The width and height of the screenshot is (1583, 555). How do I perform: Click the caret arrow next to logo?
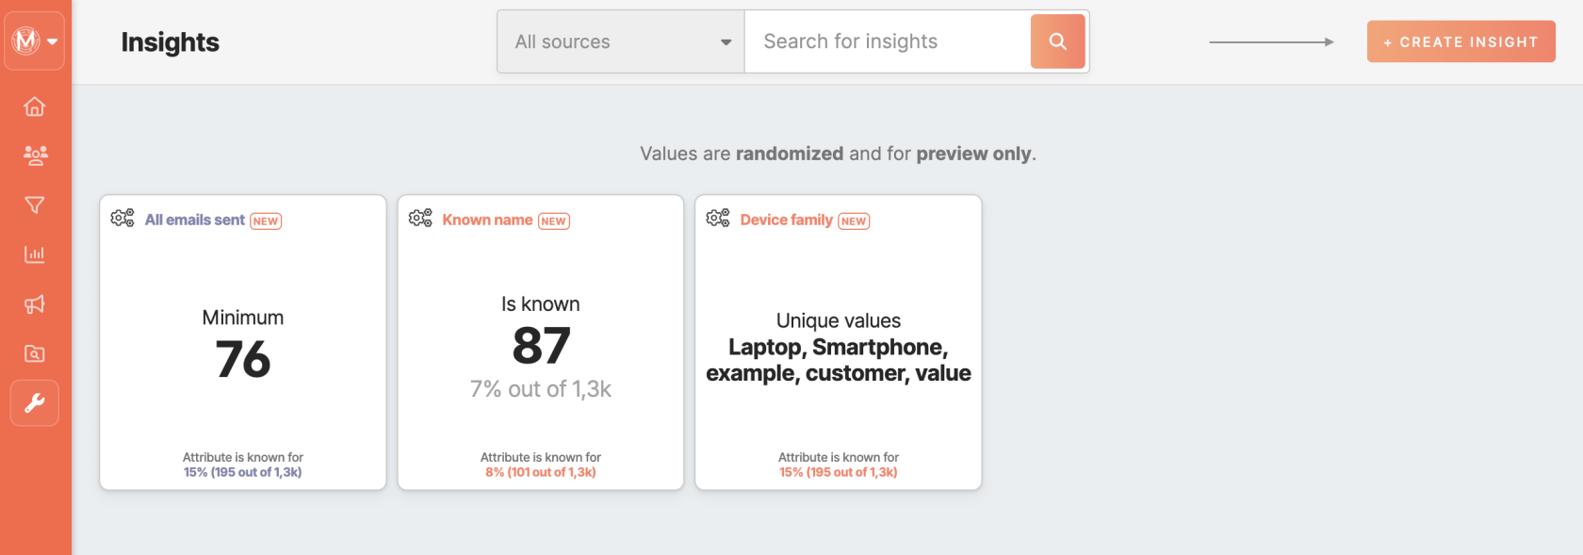click(52, 41)
